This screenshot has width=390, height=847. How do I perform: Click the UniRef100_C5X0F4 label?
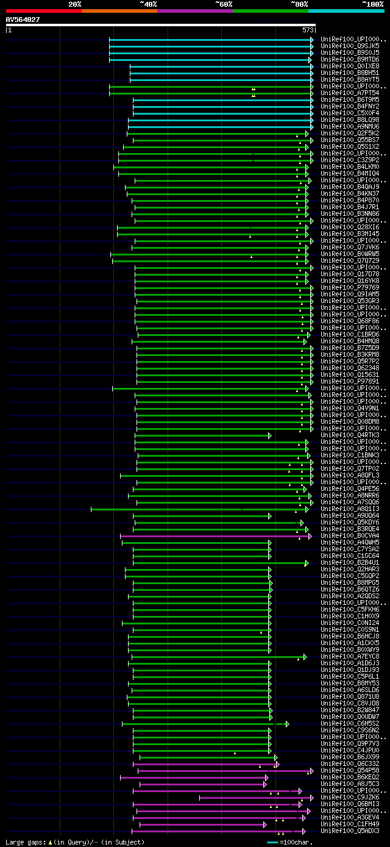click(x=350, y=113)
